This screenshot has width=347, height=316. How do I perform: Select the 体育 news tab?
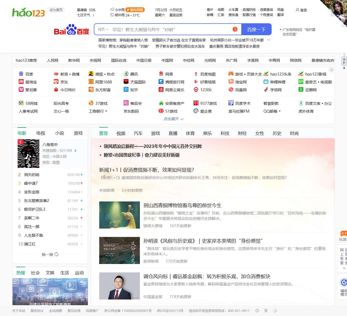point(190,133)
